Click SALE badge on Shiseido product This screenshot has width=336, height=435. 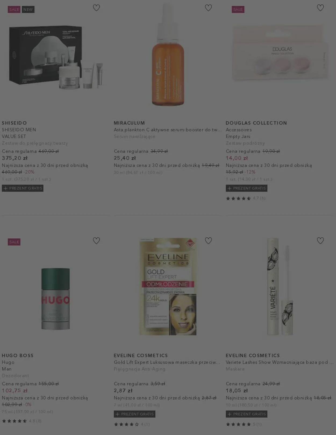point(14,9)
